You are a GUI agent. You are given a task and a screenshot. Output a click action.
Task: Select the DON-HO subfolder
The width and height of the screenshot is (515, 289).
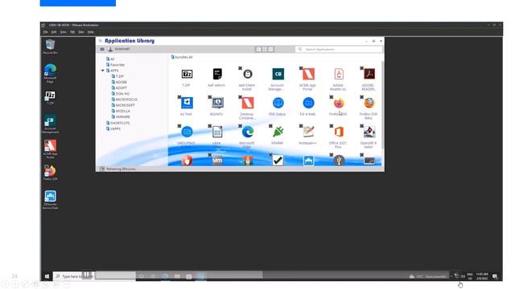(121, 94)
